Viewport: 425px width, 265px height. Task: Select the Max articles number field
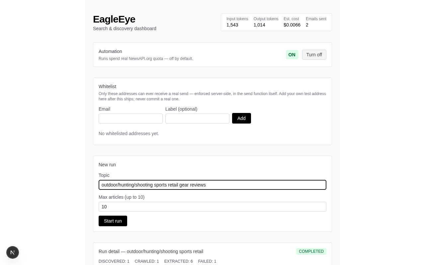(x=212, y=207)
